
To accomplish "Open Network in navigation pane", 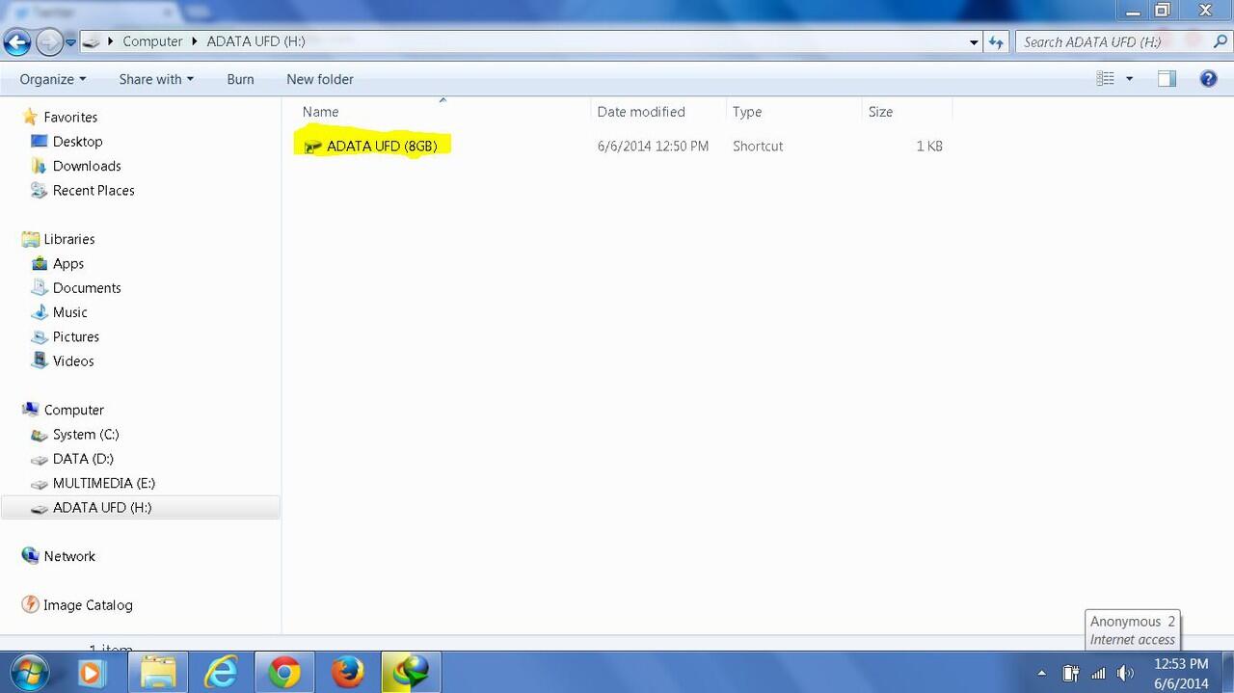I will click(69, 556).
